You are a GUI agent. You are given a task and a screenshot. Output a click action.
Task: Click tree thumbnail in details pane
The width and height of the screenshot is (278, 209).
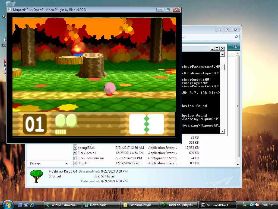(37, 176)
